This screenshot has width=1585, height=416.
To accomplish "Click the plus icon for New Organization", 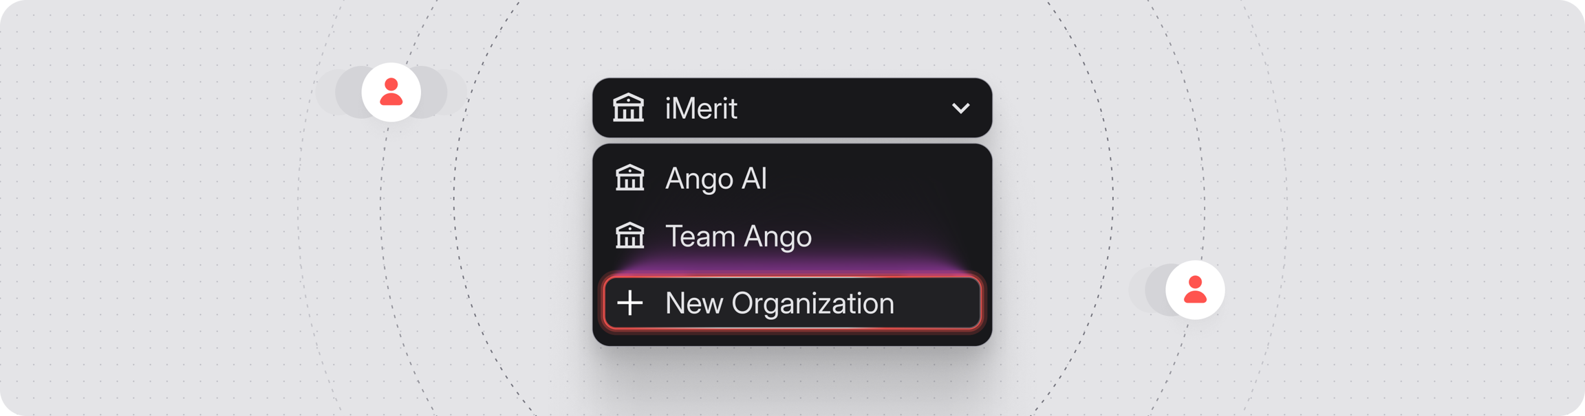I will click(629, 303).
